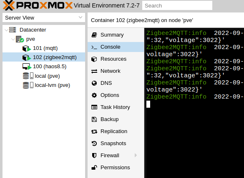Select 101 (mqtt) container in tree
Screen dimensions: 244x178
(44, 48)
